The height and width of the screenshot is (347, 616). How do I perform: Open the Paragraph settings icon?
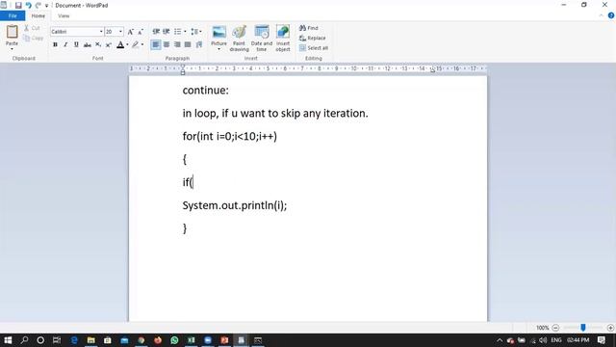pyautogui.click(x=199, y=44)
